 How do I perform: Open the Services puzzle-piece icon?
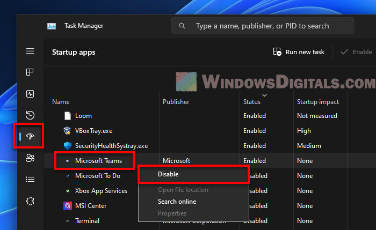click(x=30, y=201)
